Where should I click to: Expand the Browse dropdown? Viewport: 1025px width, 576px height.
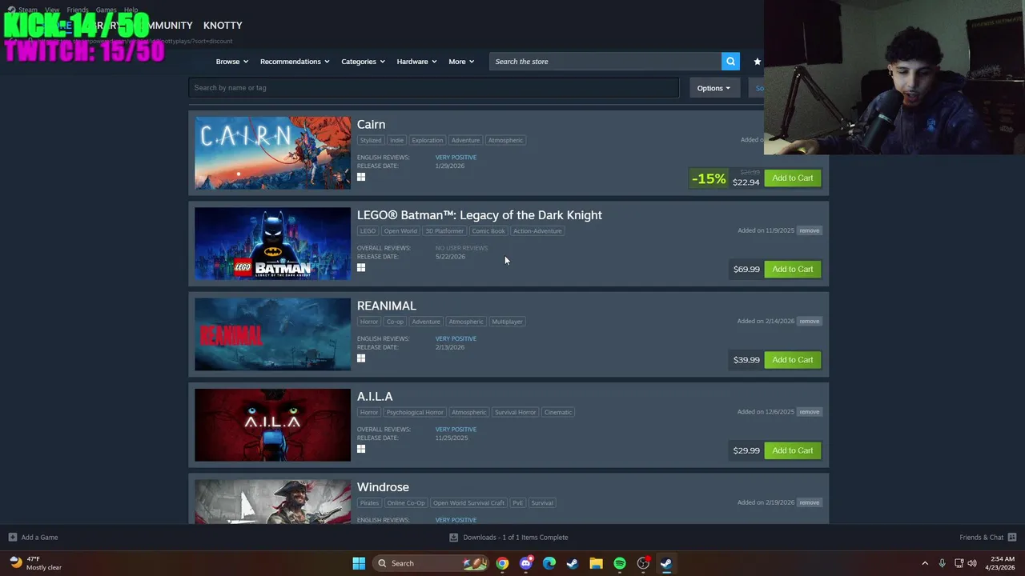(232, 62)
